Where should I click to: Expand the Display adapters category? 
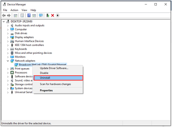click(8, 37)
